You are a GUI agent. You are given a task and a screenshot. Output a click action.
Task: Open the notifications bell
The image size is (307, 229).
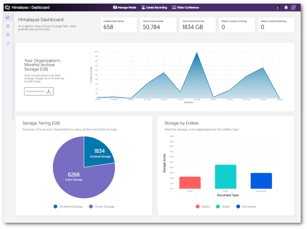click(x=286, y=8)
